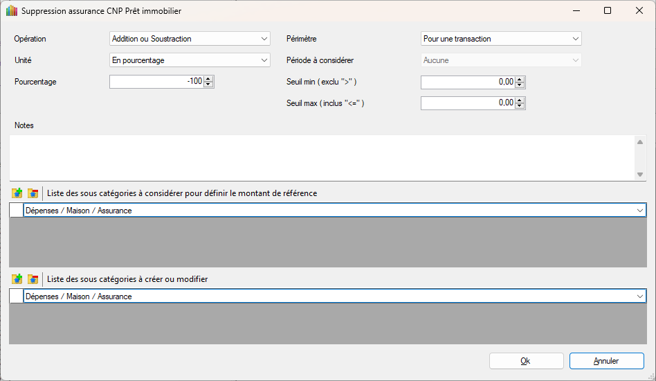Expand the category dropdown in the reference amount list
The width and height of the screenshot is (656, 381).
coord(640,211)
